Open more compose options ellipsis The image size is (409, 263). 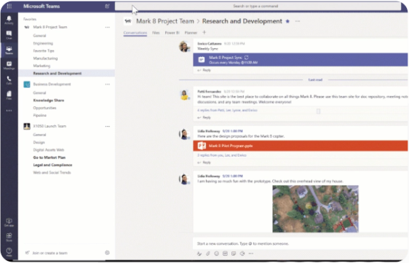coord(251,254)
